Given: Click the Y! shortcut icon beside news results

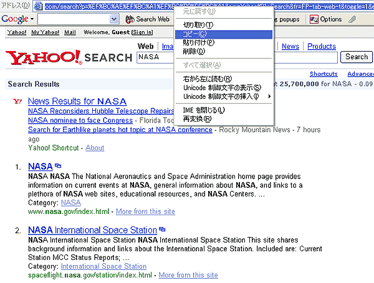Looking at the screenshot, I should pyautogui.click(x=17, y=101).
